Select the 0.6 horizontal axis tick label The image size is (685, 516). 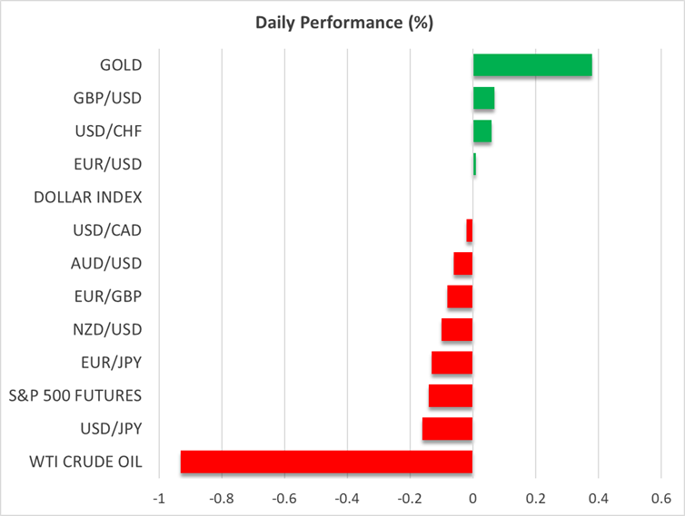pyautogui.click(x=660, y=498)
